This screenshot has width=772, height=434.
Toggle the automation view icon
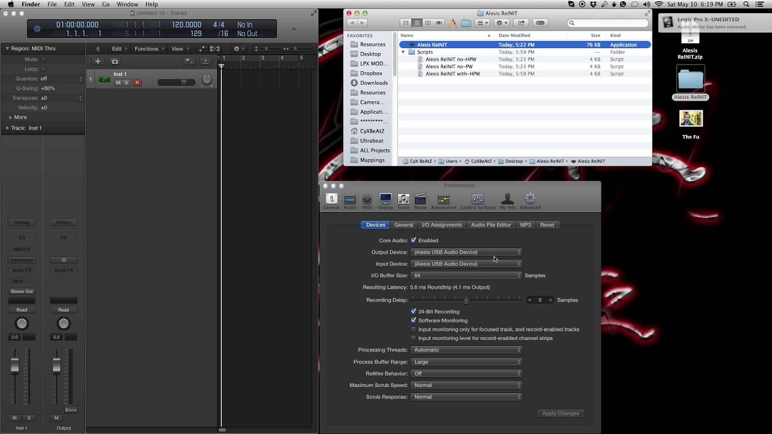point(201,49)
